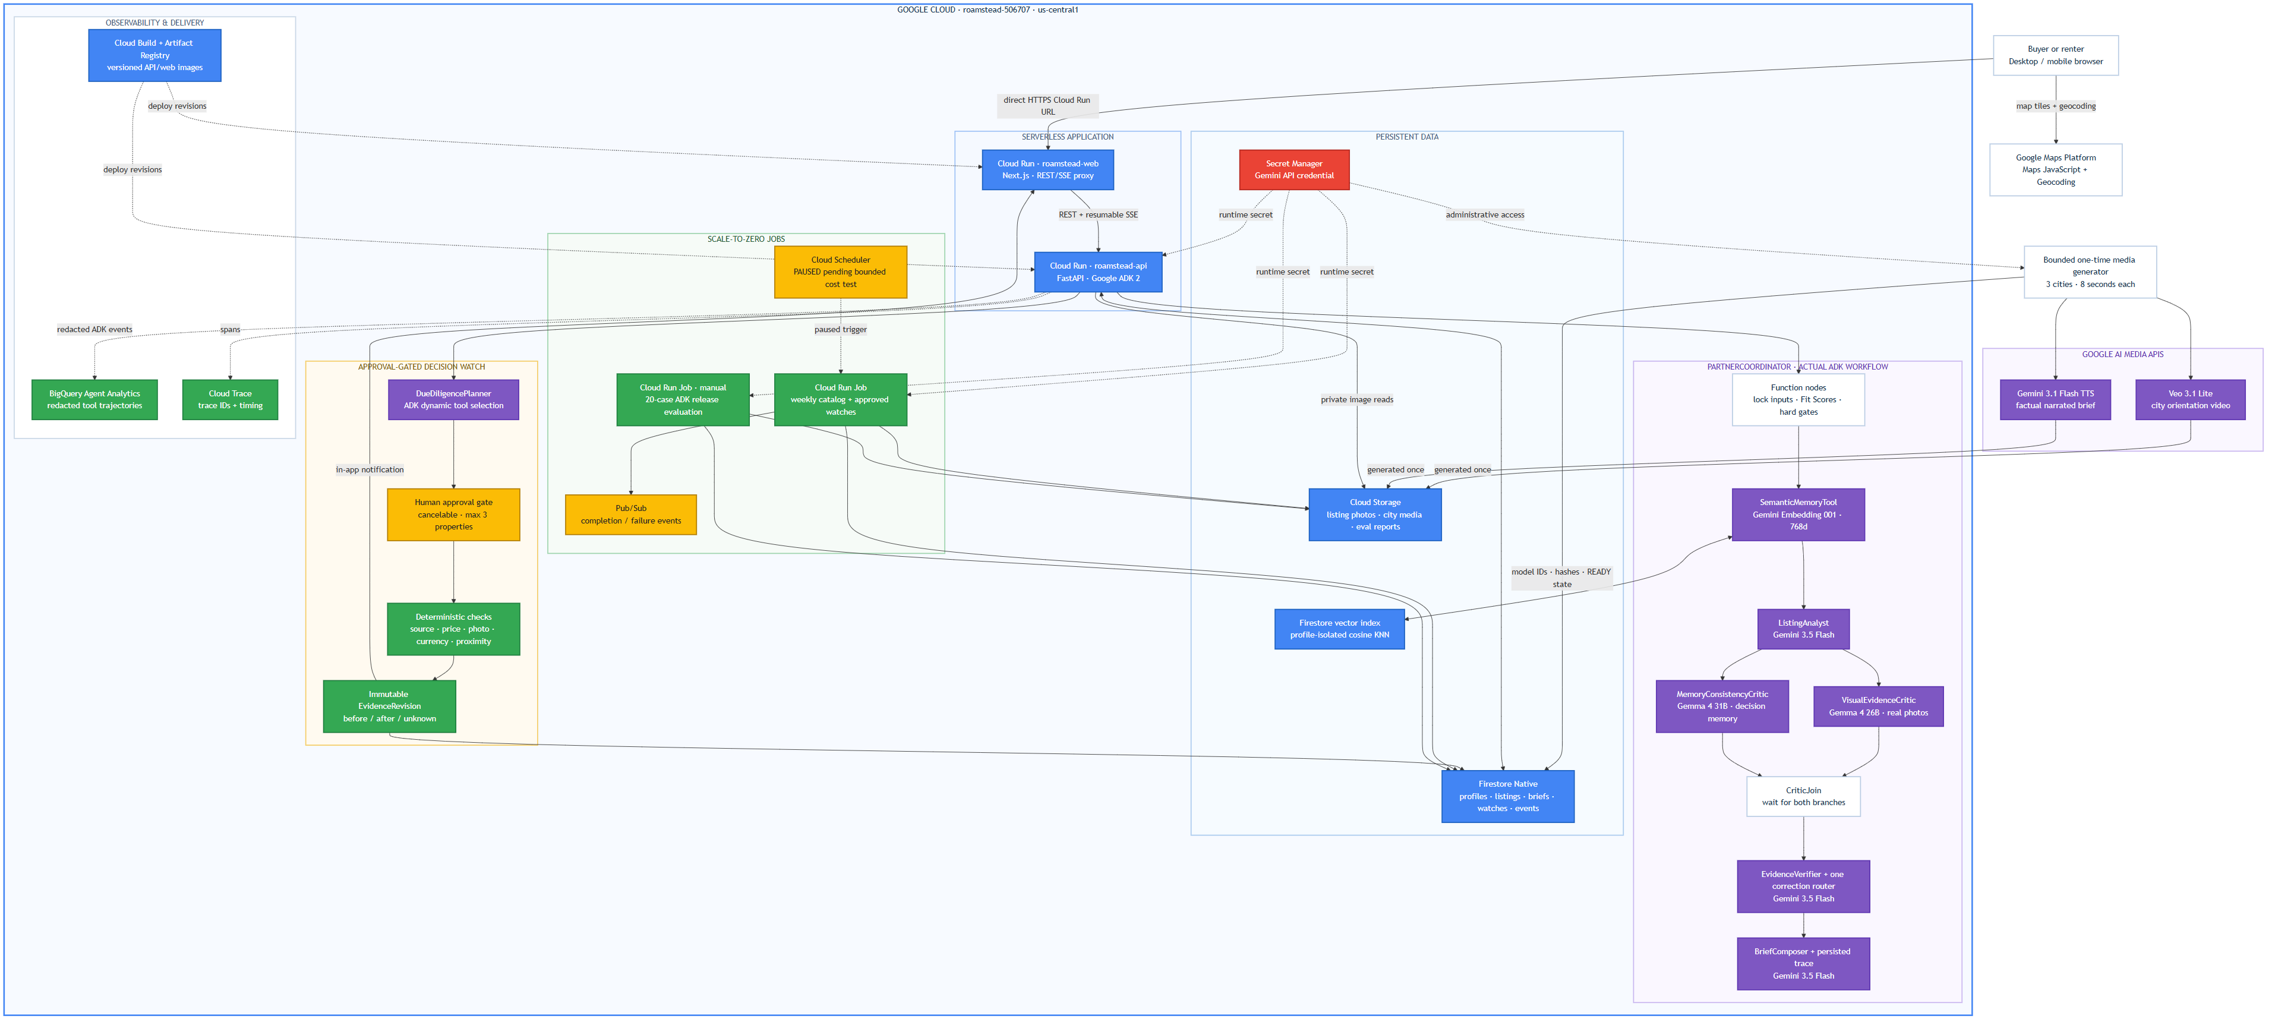The height and width of the screenshot is (1022, 2272).
Task: Click the 'map tiles + geocoding' label
Action: [x=2055, y=106]
